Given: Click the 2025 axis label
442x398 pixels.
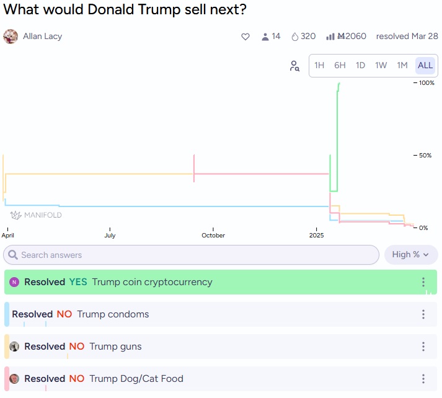Looking at the screenshot, I should 316,236.
